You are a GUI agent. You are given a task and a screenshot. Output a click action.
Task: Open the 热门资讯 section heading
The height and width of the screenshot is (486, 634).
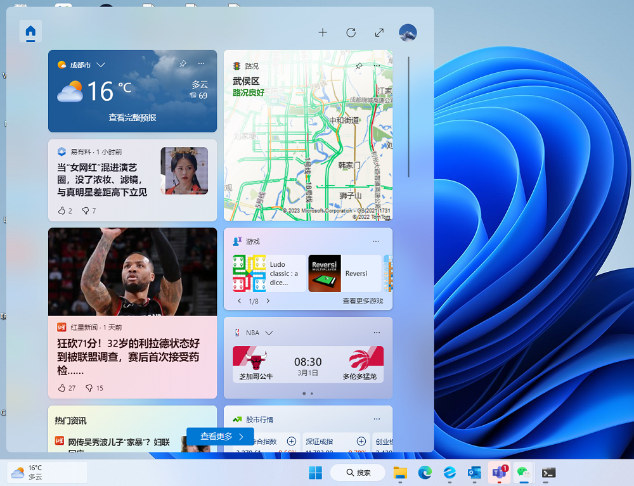coord(71,421)
